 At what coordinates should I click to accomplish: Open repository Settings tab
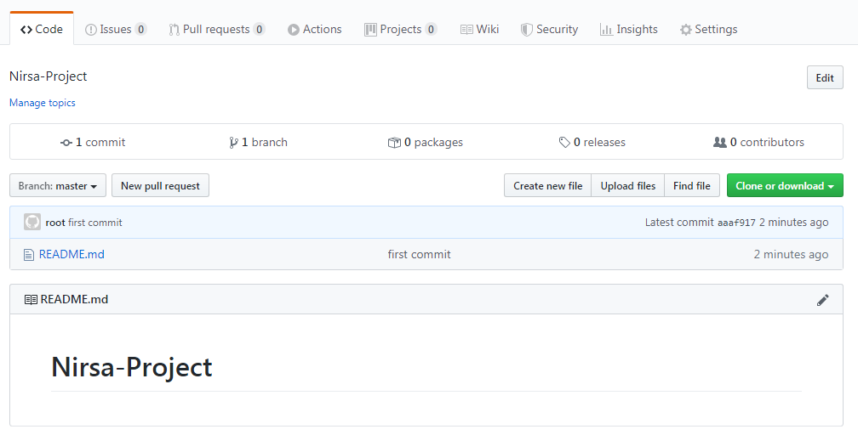pyautogui.click(x=708, y=29)
